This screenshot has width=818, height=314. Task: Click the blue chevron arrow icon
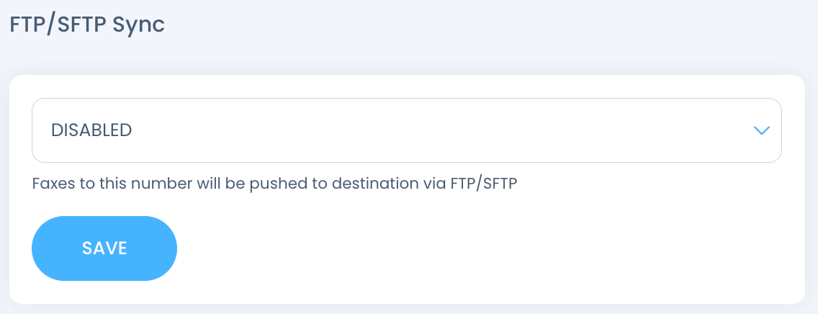(761, 130)
